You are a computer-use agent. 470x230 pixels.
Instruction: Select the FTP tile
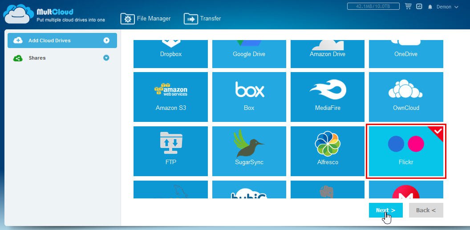170,151
